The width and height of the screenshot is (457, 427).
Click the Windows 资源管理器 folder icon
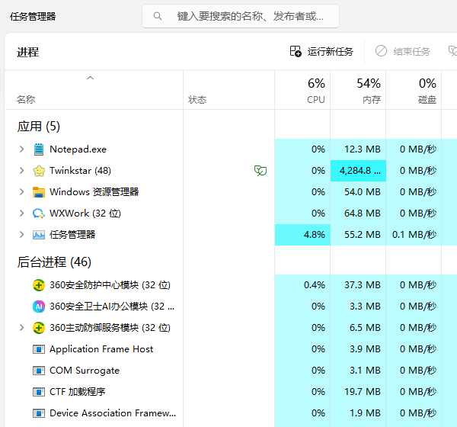click(x=39, y=192)
